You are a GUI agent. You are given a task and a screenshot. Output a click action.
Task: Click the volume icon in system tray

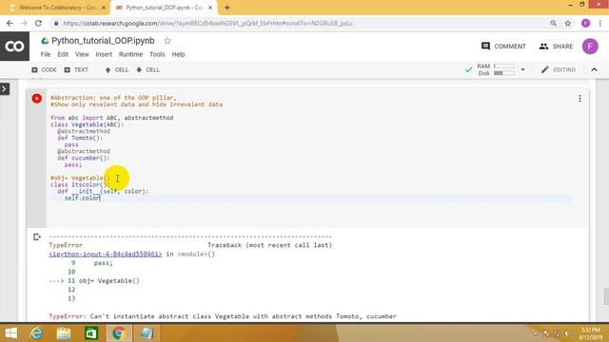point(567,333)
